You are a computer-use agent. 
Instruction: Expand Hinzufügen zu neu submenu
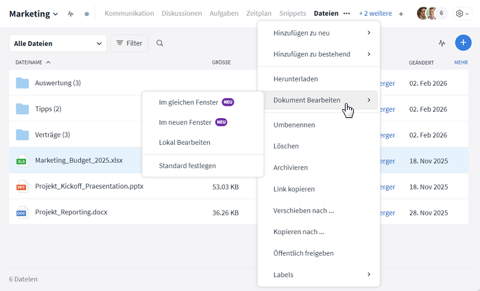pos(319,32)
